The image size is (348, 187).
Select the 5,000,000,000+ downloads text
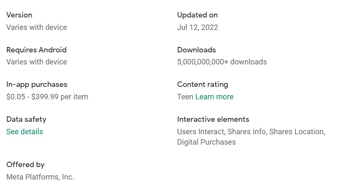pos(222,62)
